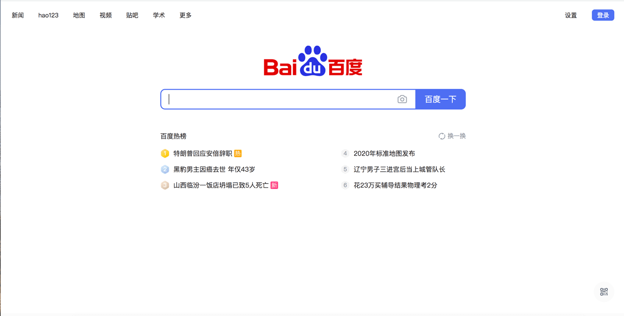Open 2020年标准地图发布 headline
This screenshot has height=316, width=624.
click(384, 154)
